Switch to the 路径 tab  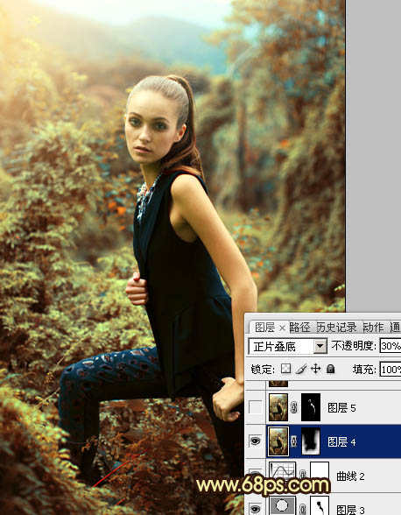pos(299,328)
